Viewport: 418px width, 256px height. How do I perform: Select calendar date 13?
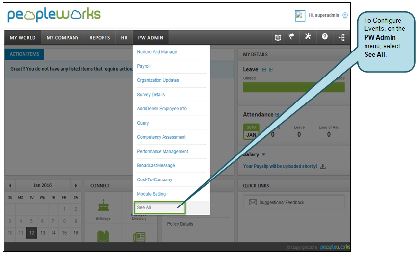coord(42,233)
